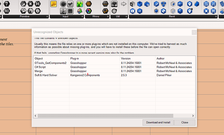This screenshot has width=224, height=135.
Task: Click the horizontal scrollbar thumb in list
Action: click(106, 116)
